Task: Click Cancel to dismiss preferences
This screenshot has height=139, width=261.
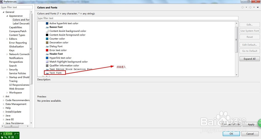Action: 250,134
